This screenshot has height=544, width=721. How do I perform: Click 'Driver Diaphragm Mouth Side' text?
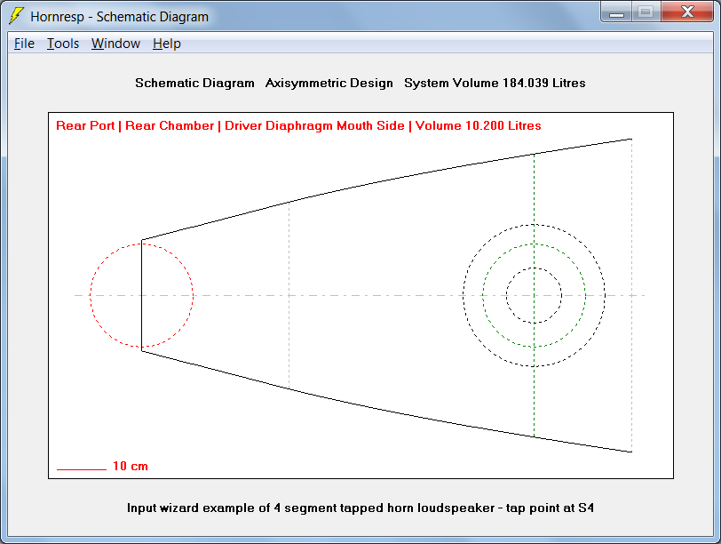(314, 125)
